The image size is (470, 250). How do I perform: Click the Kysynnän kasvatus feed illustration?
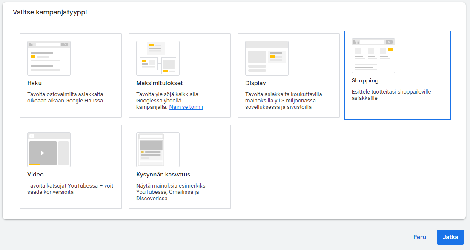click(x=158, y=149)
